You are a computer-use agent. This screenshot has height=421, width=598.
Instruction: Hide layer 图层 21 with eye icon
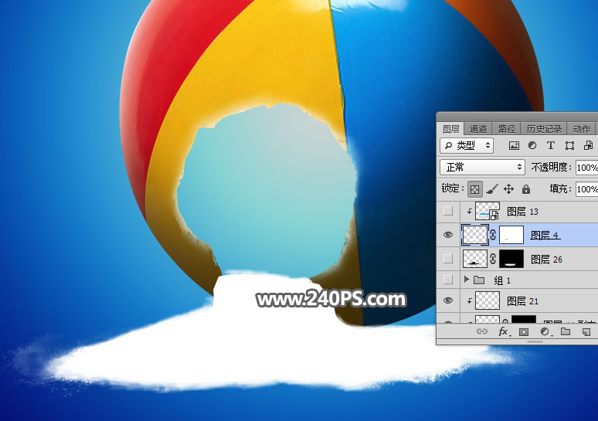pyautogui.click(x=448, y=300)
